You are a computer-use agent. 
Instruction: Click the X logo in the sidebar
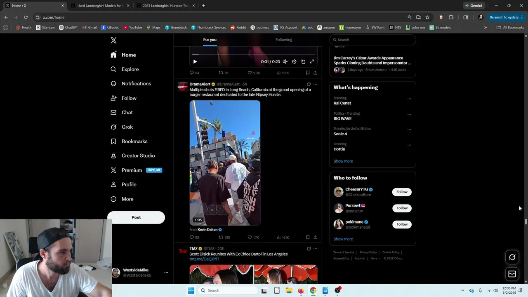coord(113,40)
